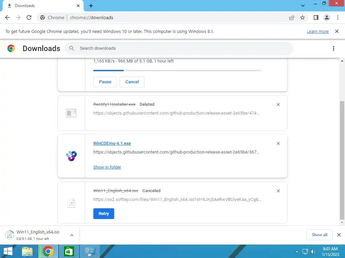Click the network icon in system tray
This screenshot has width=345, height=258.
[x=305, y=252]
